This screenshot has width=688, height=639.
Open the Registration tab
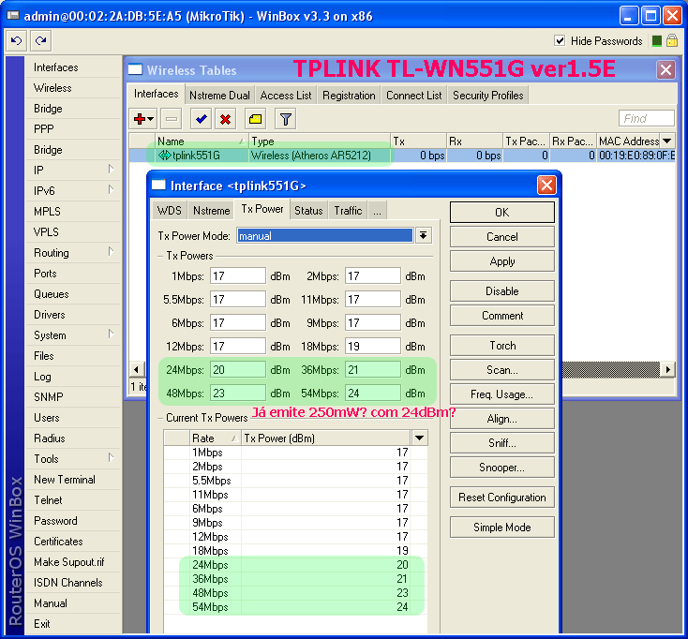click(x=349, y=96)
